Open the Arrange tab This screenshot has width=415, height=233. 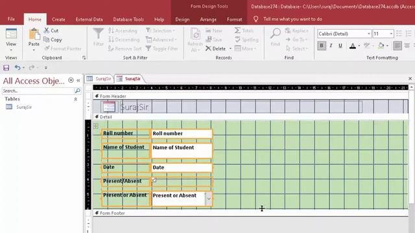pyautogui.click(x=208, y=19)
